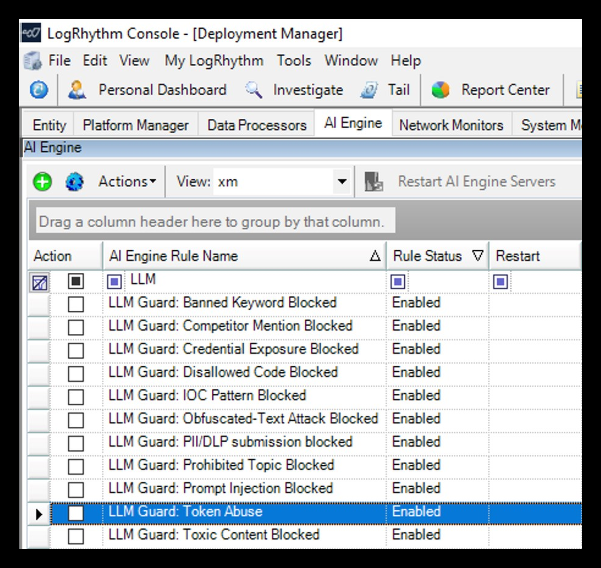Click the Report Center pie chart icon
601x568 pixels.
[x=440, y=90]
